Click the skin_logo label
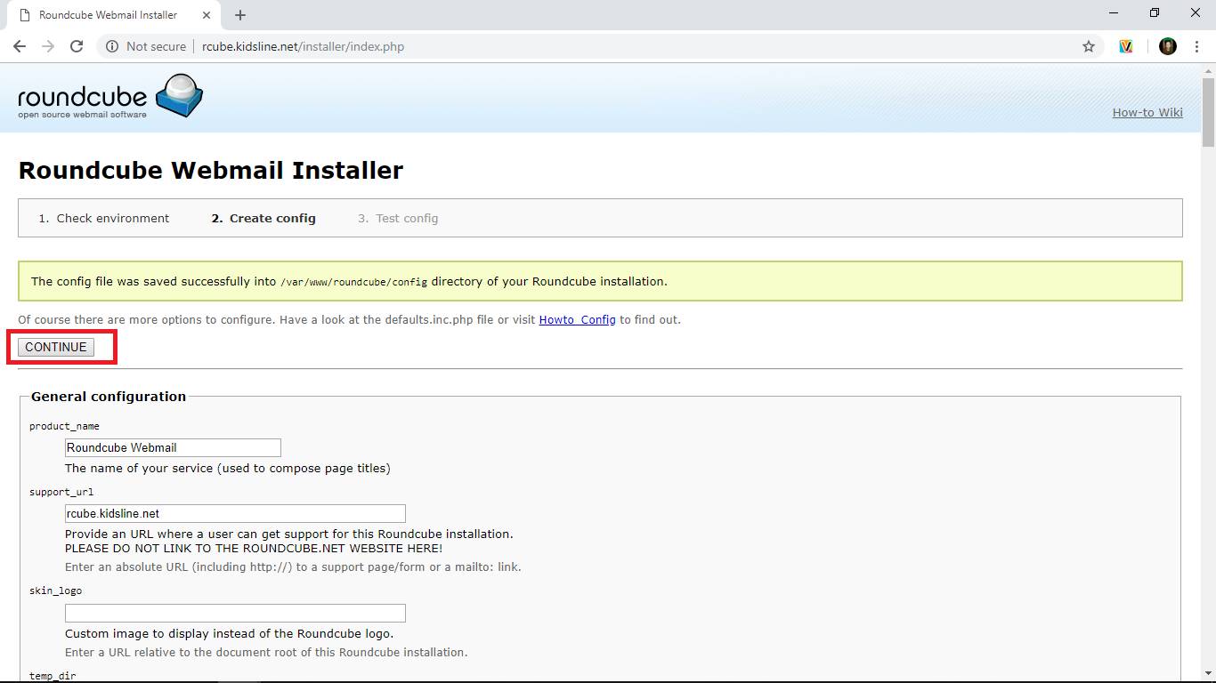Image resolution: width=1216 pixels, height=683 pixels. tap(55, 591)
